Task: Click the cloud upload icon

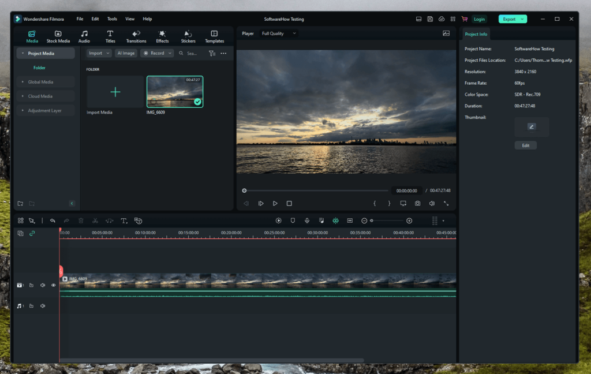Action: pyautogui.click(x=442, y=19)
